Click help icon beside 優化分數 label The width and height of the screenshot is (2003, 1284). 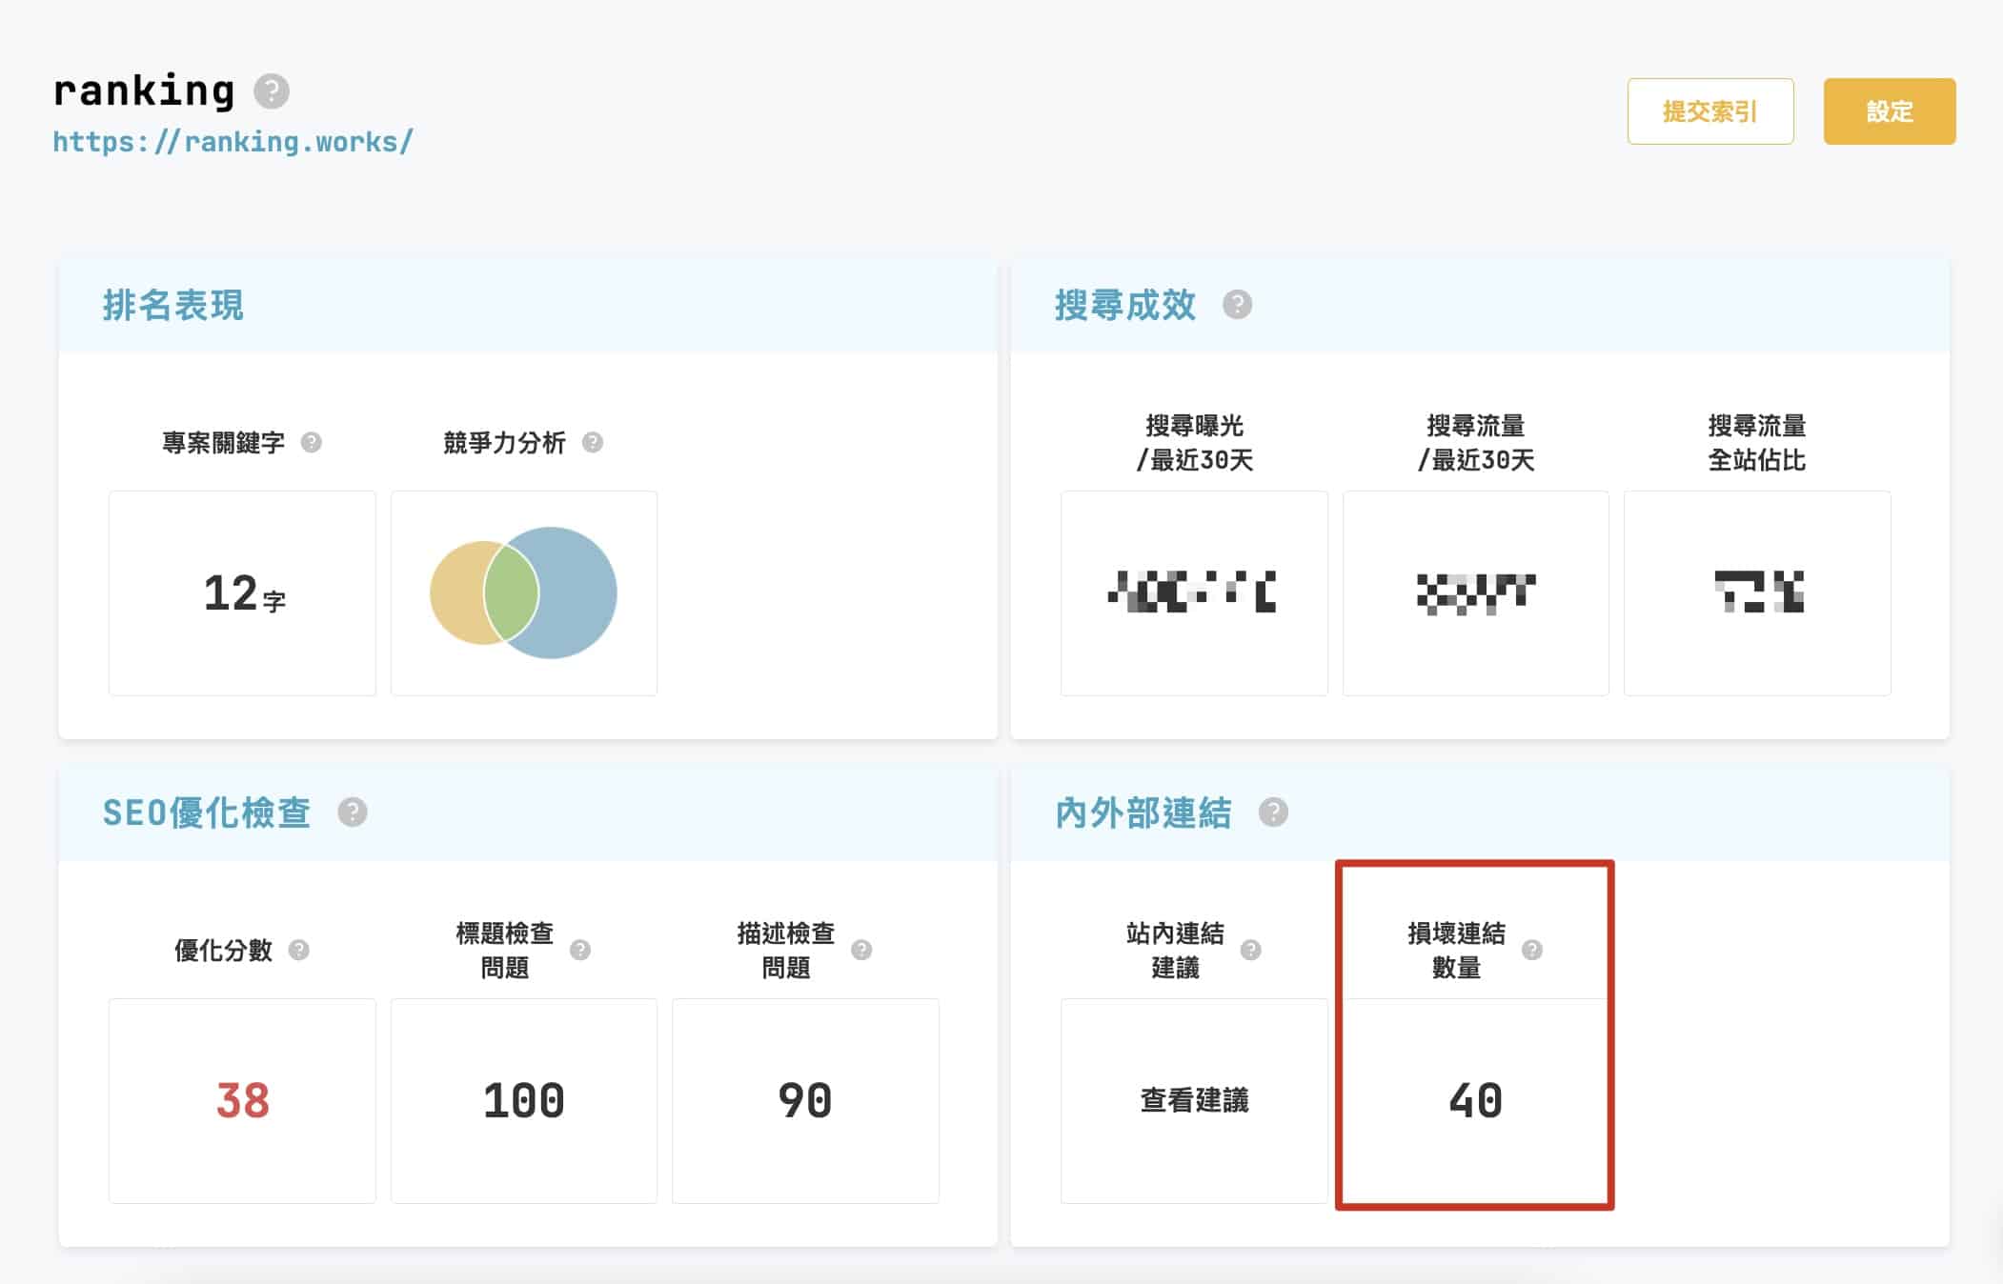[299, 950]
